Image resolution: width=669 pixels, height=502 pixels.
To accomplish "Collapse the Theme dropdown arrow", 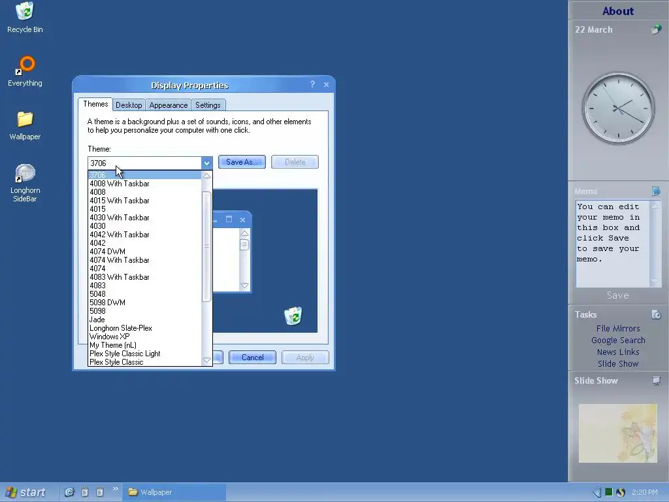I will [x=206, y=163].
